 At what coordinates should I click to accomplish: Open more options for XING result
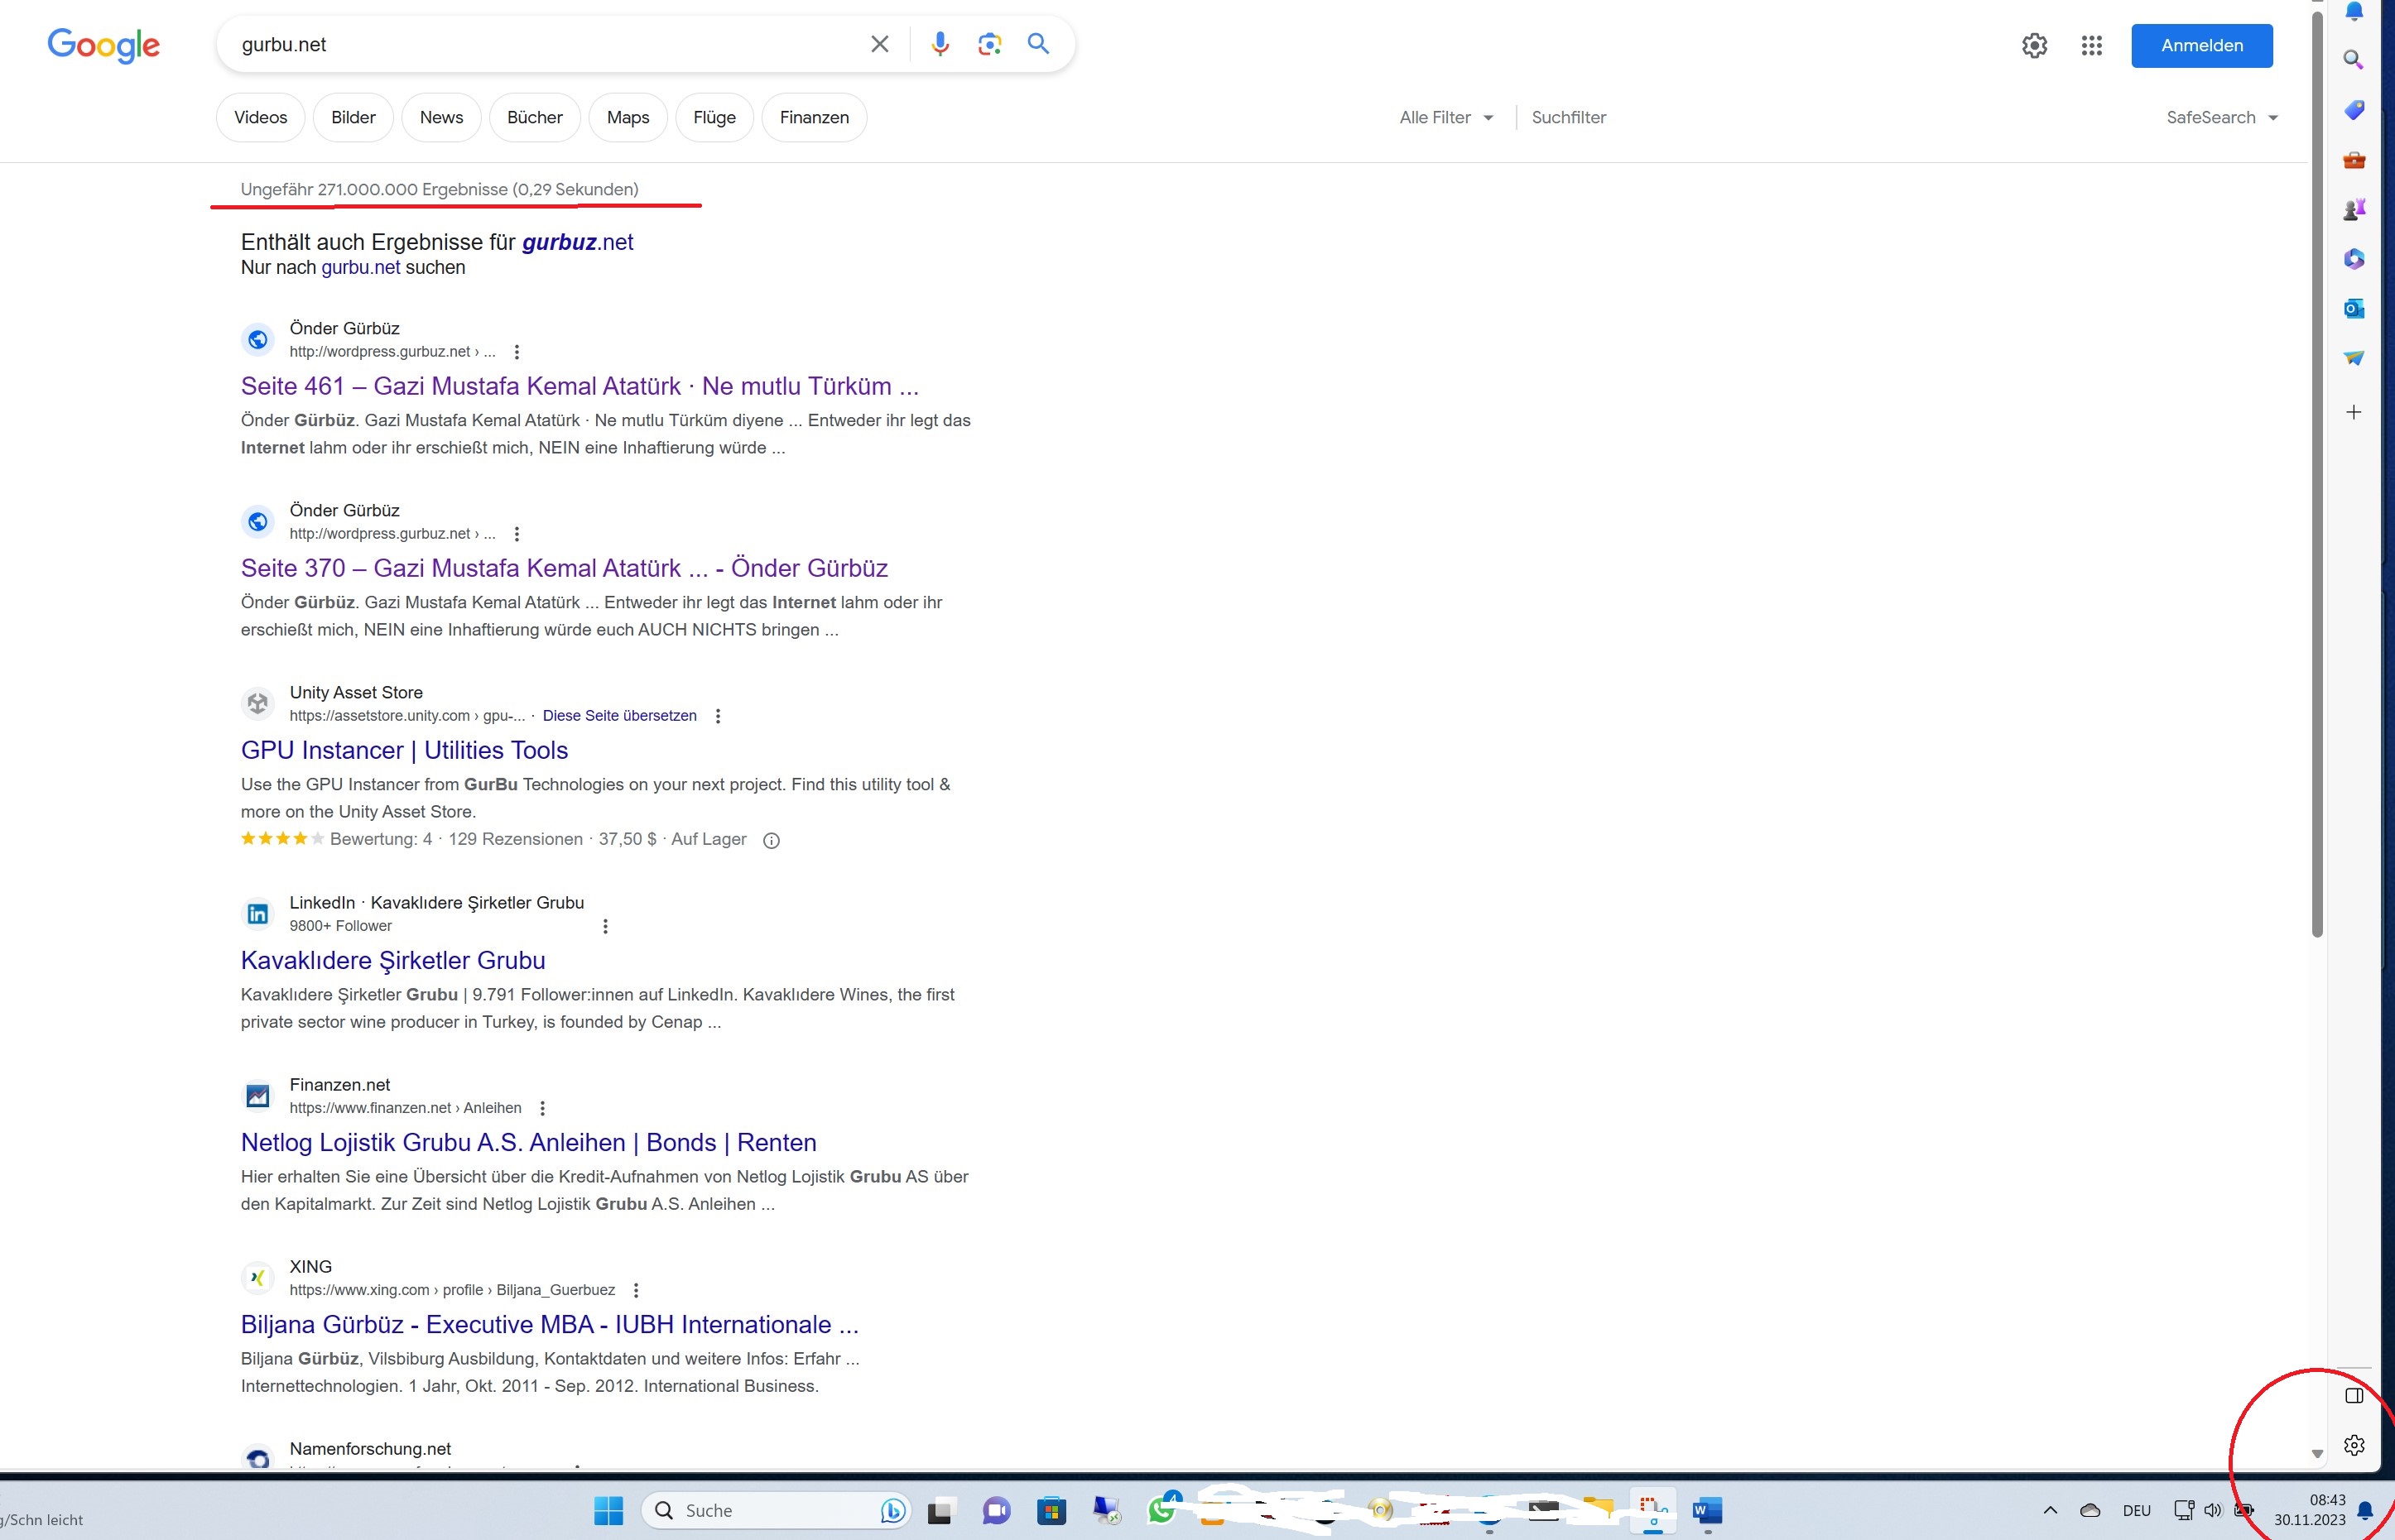pyautogui.click(x=635, y=1290)
